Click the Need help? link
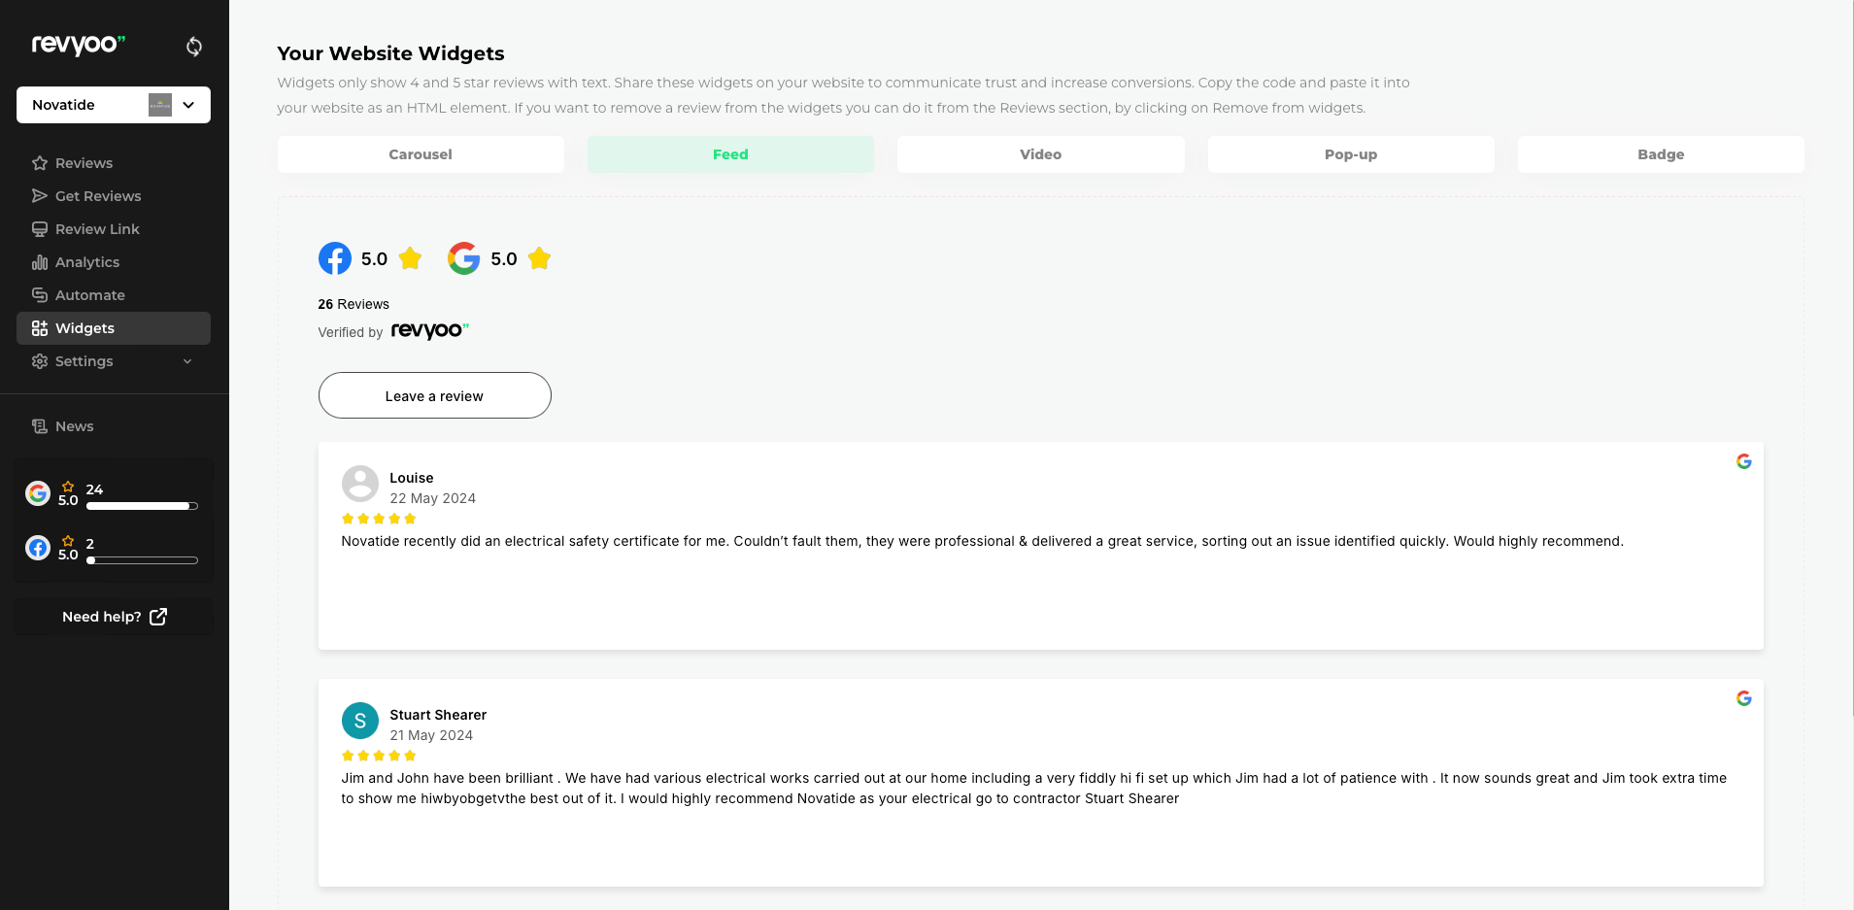 114,617
